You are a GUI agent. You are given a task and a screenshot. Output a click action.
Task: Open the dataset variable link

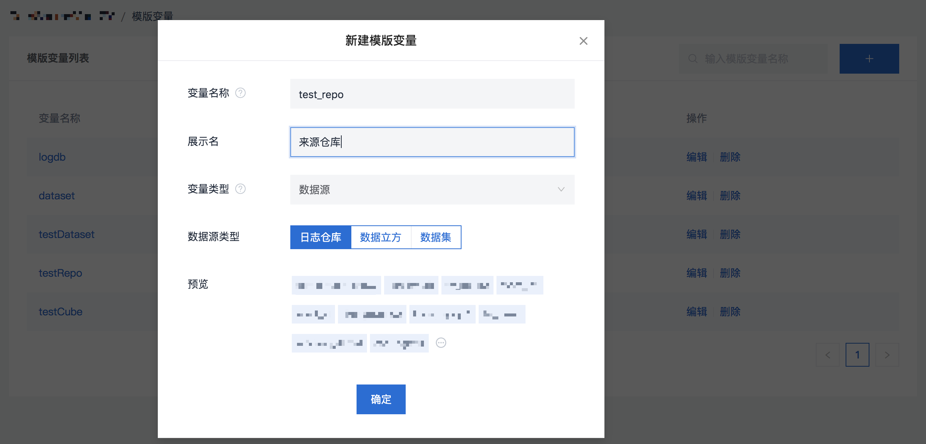(x=57, y=196)
